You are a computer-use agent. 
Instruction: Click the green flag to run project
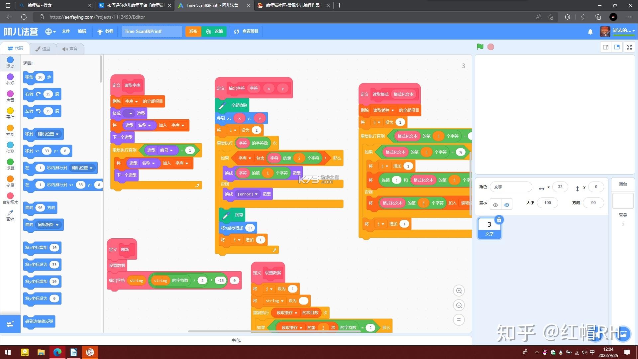pos(480,47)
